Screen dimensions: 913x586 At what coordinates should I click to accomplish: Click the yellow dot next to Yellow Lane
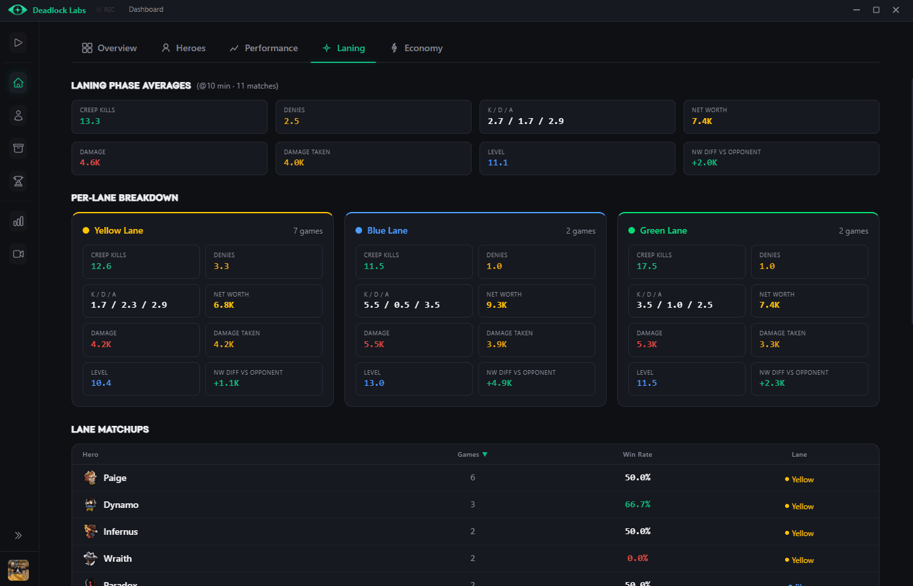pos(85,230)
